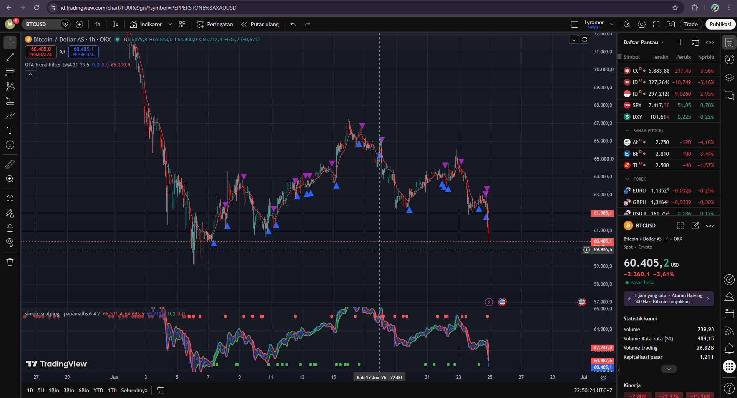Open the zoom in tool
737x398 pixels.
pyautogui.click(x=10, y=179)
